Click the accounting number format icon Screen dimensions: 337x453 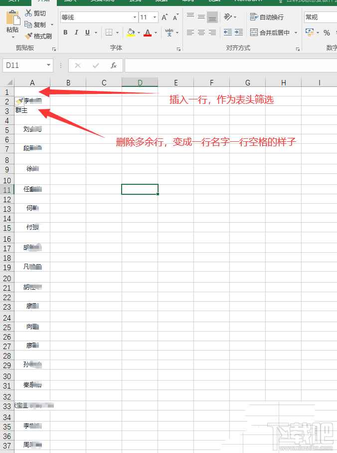pyautogui.click(x=310, y=32)
